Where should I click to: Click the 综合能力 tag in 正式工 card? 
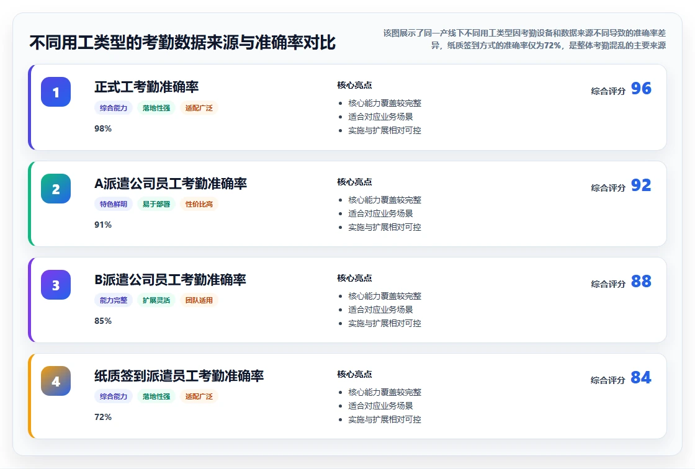point(114,108)
